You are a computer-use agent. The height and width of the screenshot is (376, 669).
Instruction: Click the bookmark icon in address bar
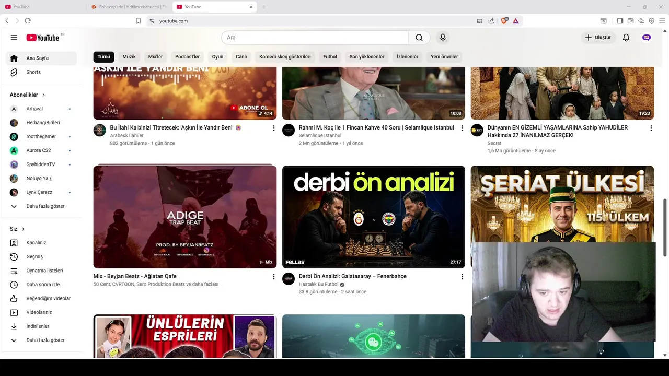[138, 21]
